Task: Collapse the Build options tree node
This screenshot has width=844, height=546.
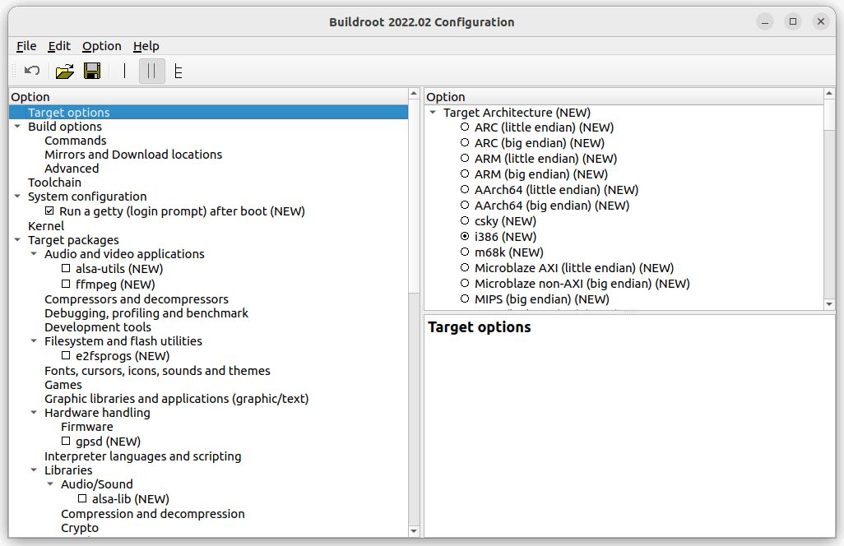Action: [x=17, y=127]
